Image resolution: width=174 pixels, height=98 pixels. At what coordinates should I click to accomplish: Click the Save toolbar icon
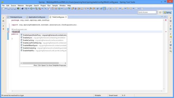pyautogui.click(x=8, y=8)
